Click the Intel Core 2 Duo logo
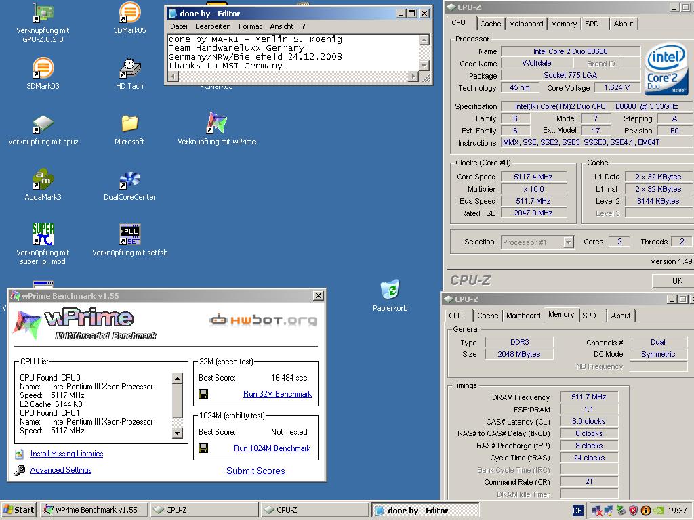Screen dimensions: 694x520 coord(666,68)
